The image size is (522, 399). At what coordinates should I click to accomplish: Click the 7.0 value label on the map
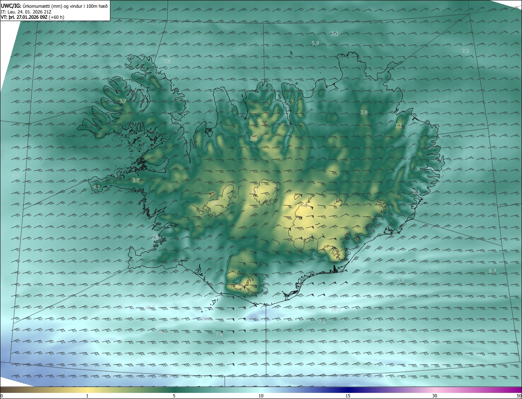click(334, 34)
